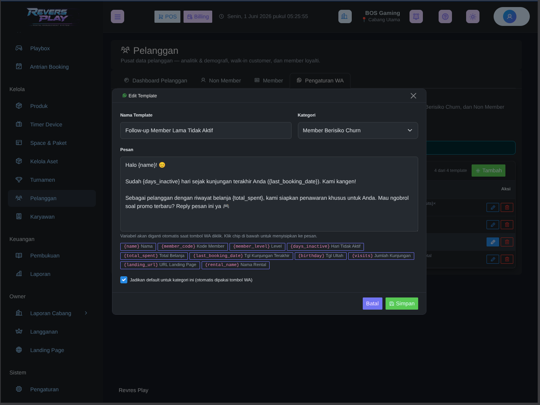Click the second template row's edit icon
The width and height of the screenshot is (540, 405).
click(x=493, y=224)
